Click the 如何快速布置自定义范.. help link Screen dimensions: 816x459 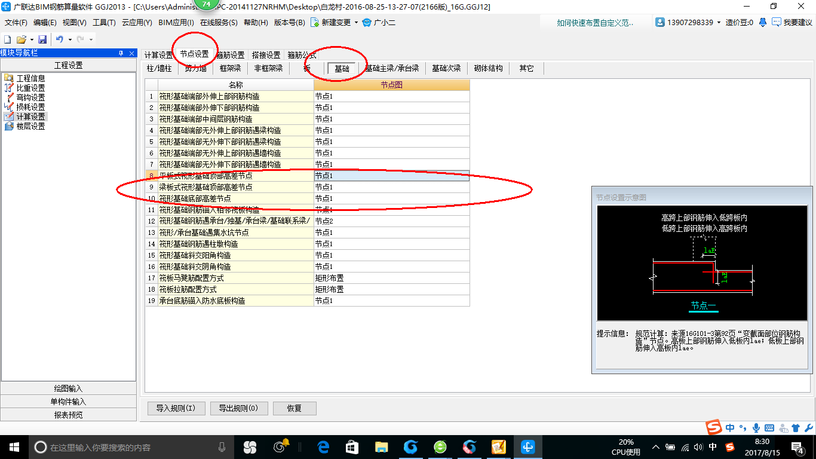[x=595, y=23]
